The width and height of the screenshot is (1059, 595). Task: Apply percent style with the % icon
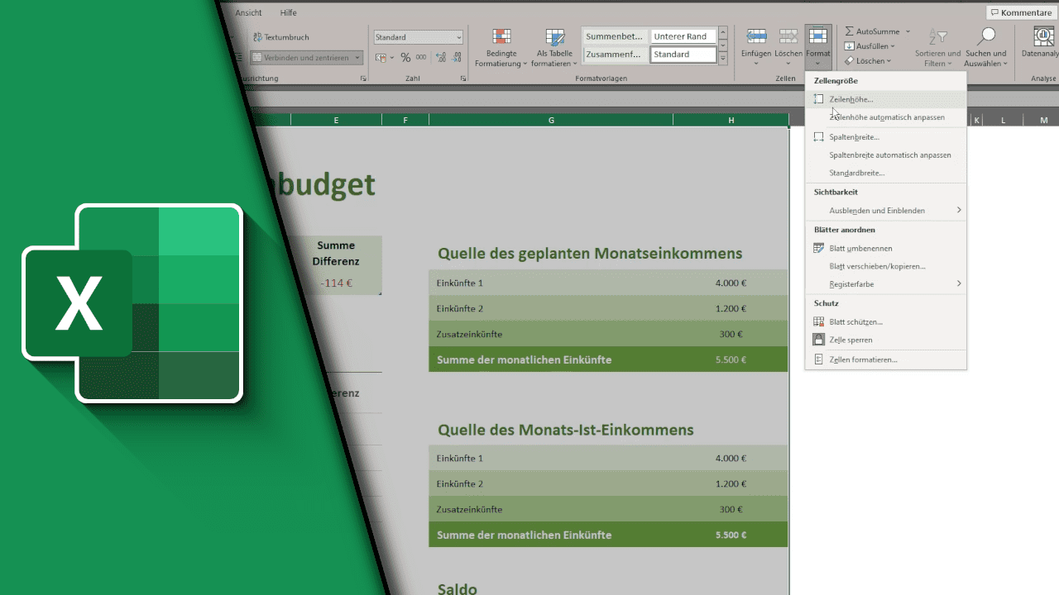click(405, 58)
